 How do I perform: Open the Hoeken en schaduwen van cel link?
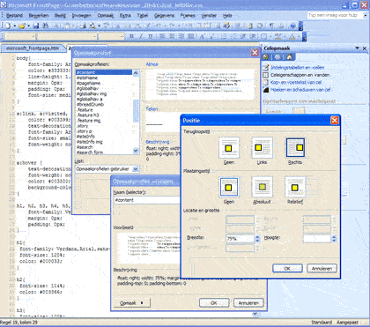[300, 90]
